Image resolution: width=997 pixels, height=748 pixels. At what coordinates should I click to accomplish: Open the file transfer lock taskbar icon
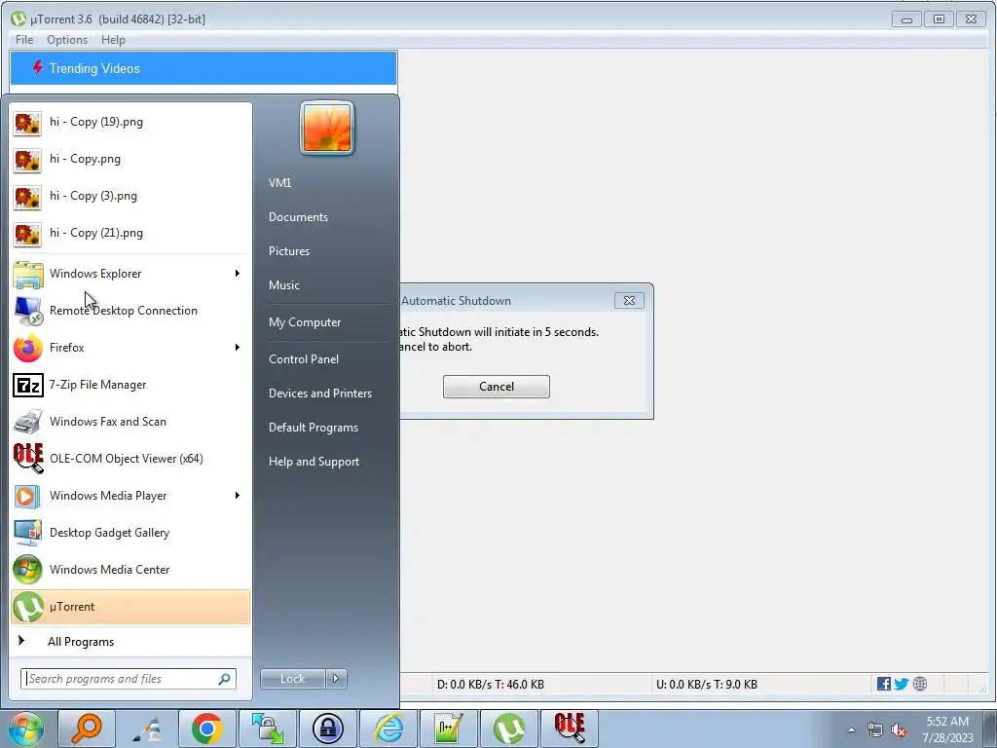[267, 729]
